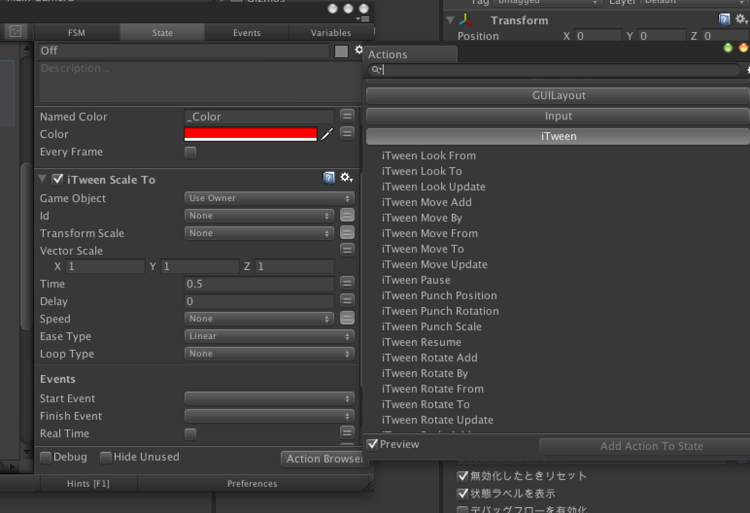Switch to the FSM tab
The image size is (750, 513).
(x=77, y=33)
